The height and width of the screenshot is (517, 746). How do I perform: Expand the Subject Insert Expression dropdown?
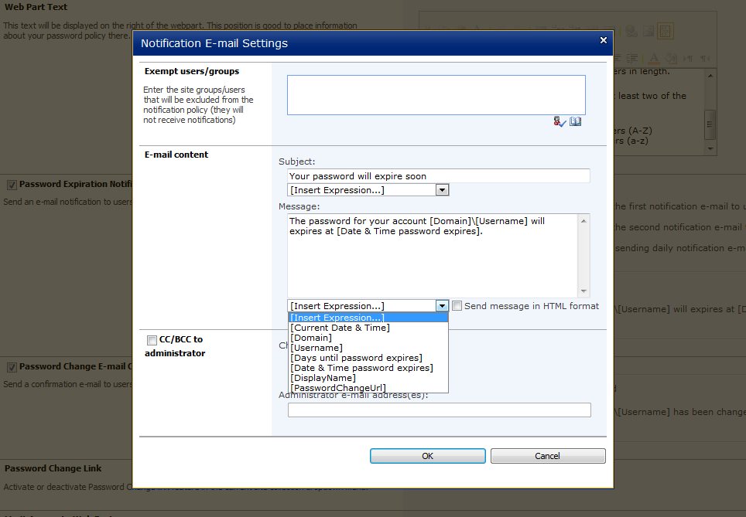tap(442, 190)
